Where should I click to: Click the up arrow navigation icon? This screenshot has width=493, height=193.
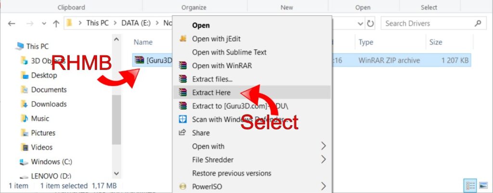[x=56, y=24]
